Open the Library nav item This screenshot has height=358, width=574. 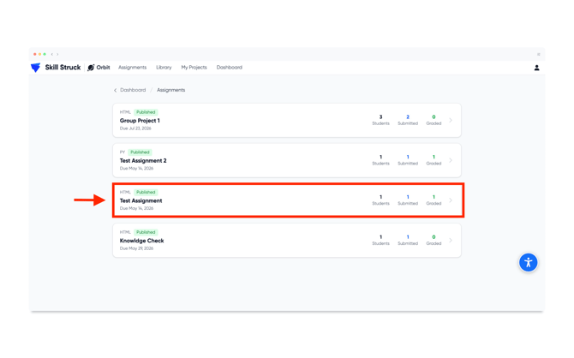[x=164, y=68]
